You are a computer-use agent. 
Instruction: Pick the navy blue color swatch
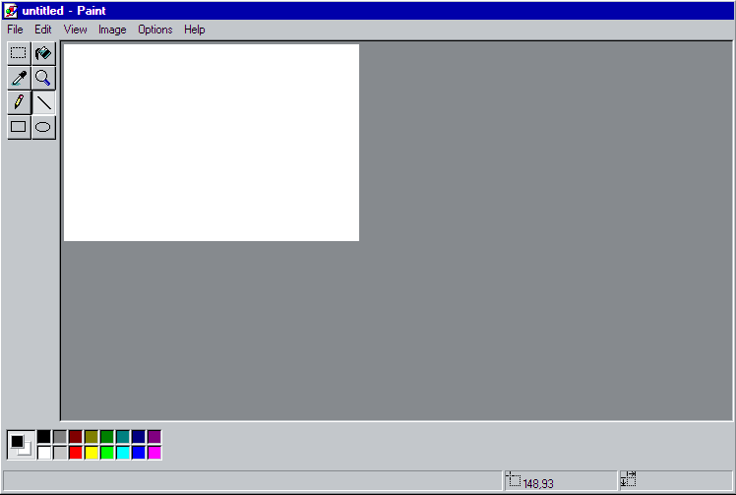click(x=139, y=437)
